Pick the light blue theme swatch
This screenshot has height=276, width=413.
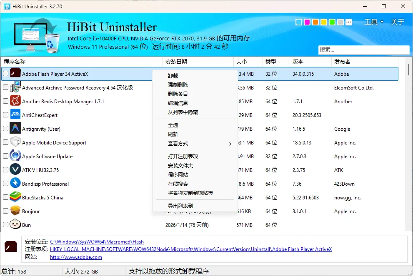point(299,22)
